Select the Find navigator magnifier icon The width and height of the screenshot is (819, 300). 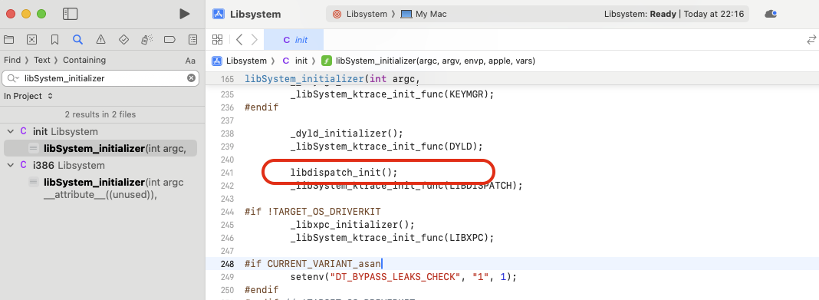click(77, 39)
